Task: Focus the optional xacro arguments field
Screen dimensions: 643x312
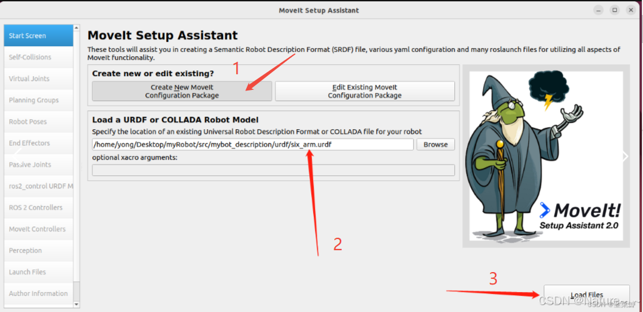Action: click(x=273, y=170)
